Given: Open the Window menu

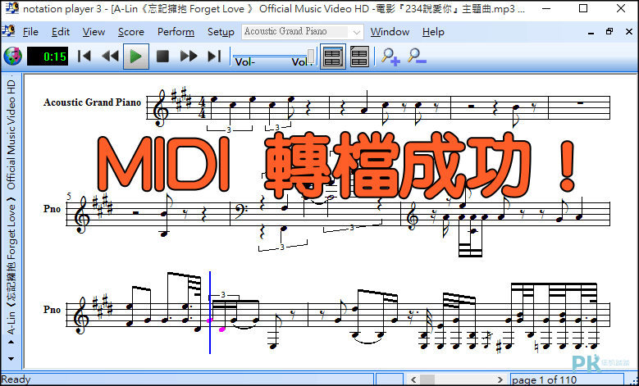Looking at the screenshot, I should click(390, 32).
